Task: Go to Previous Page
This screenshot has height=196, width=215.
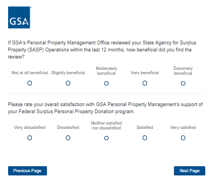Action: (28, 171)
